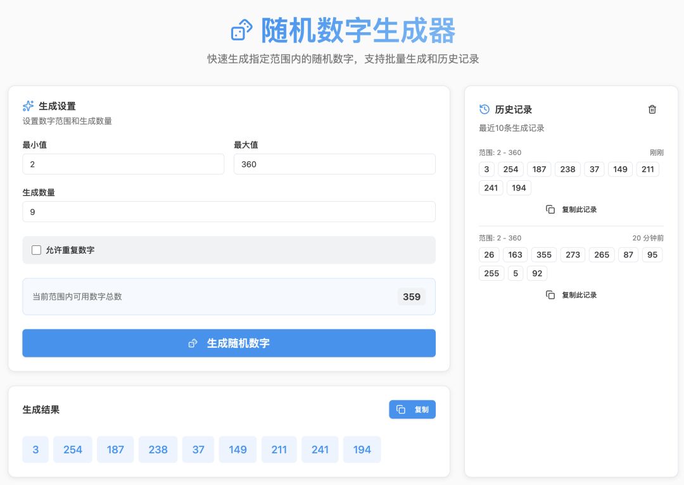Click the 生成随机数字 button
Image resolution: width=684 pixels, height=485 pixels.
229,343
